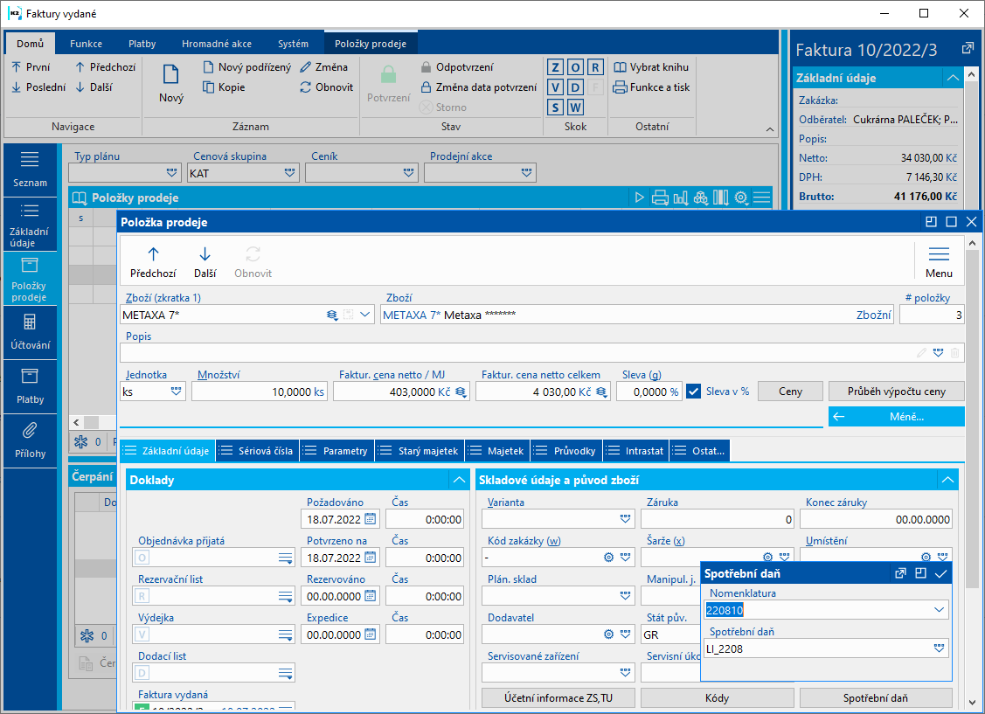
Task: Click the Z skok icon
Action: [555, 67]
